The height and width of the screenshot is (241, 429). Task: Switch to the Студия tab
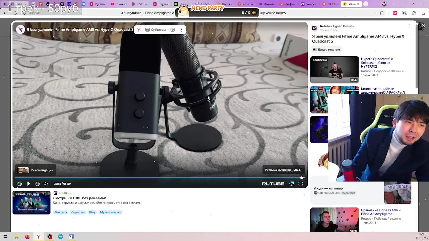coord(161,4)
